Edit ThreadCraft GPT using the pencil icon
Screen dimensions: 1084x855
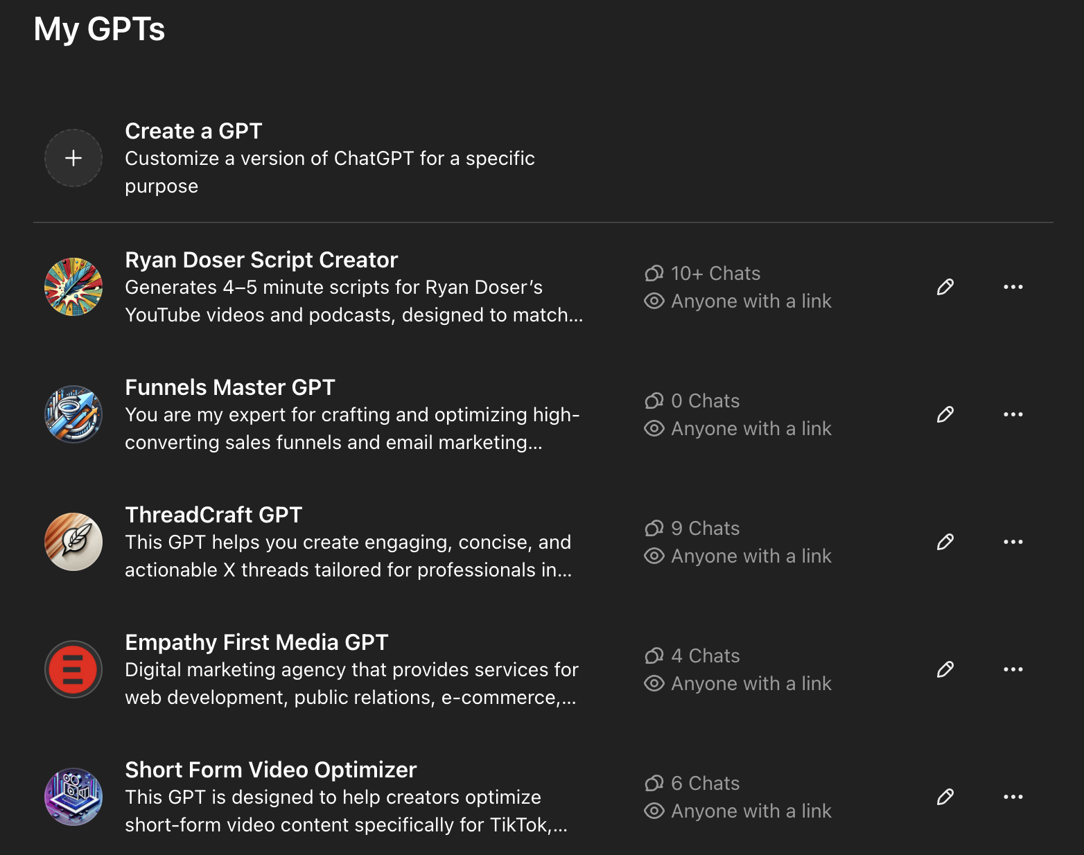click(x=945, y=542)
